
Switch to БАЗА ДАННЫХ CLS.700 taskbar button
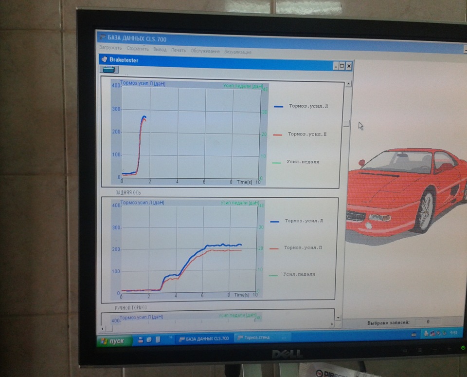pyautogui.click(x=204, y=339)
